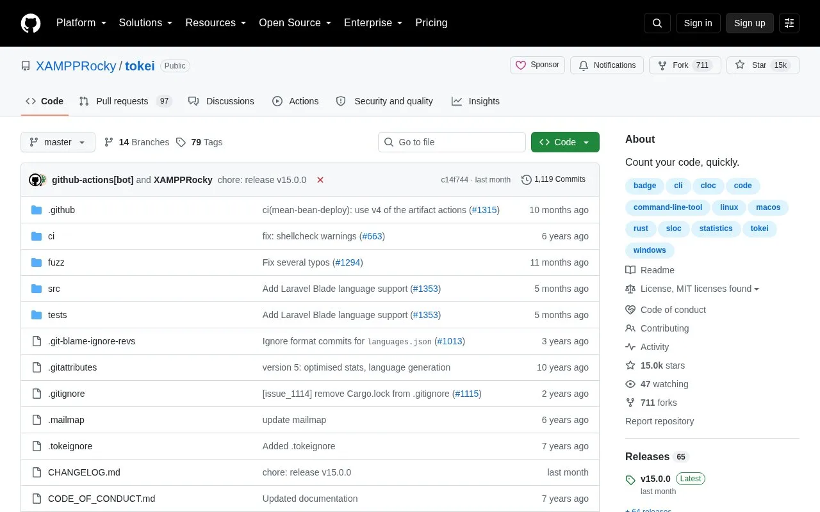Expand the Enterprise menu
The width and height of the screenshot is (820, 512).
(373, 23)
